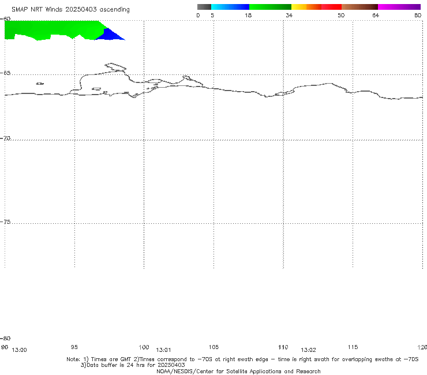Click the green segment of the color scale
The width and height of the screenshot is (427, 375).
[270, 7]
